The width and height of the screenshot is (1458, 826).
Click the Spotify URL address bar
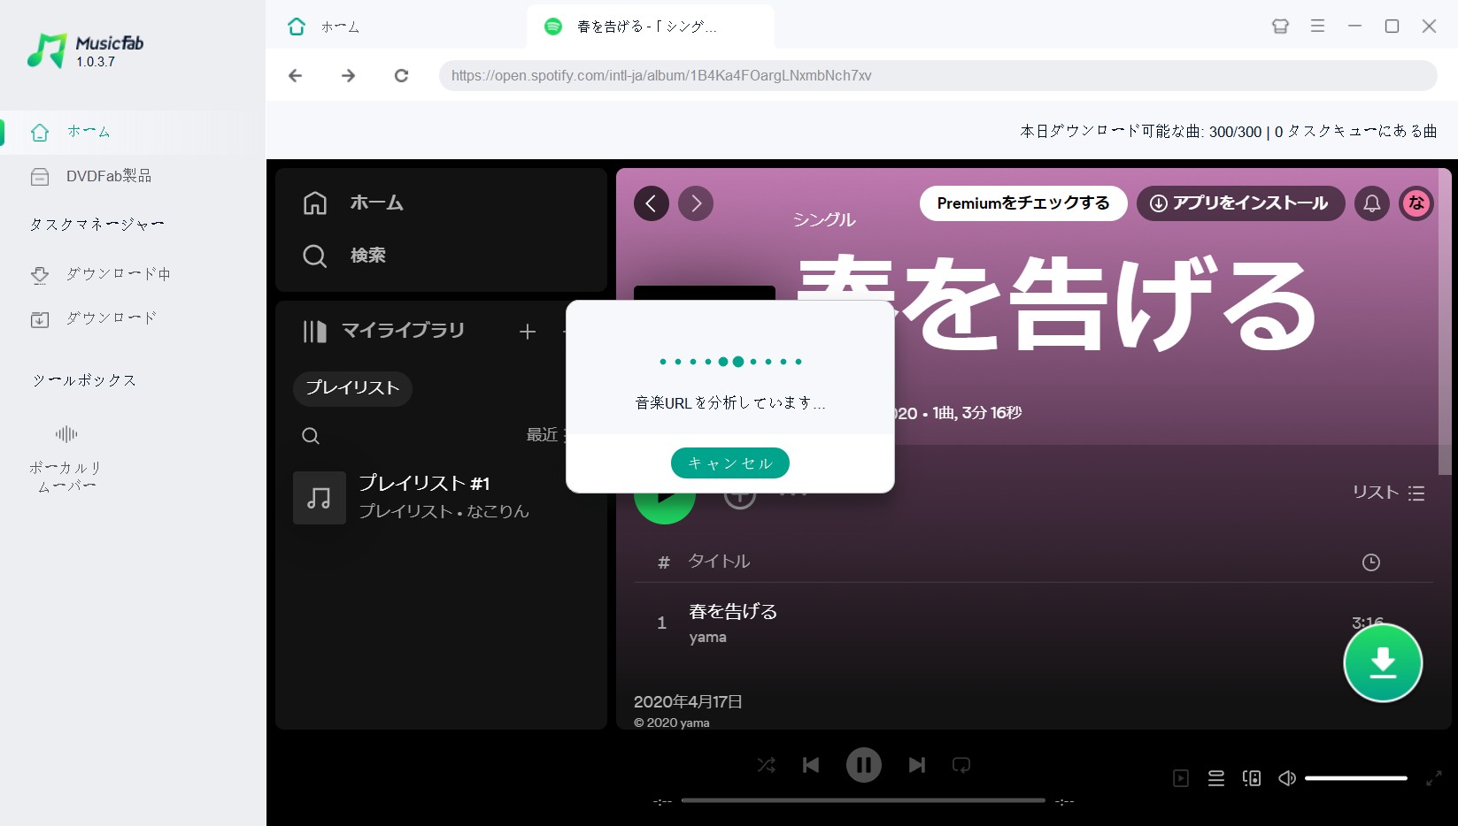[x=937, y=75]
